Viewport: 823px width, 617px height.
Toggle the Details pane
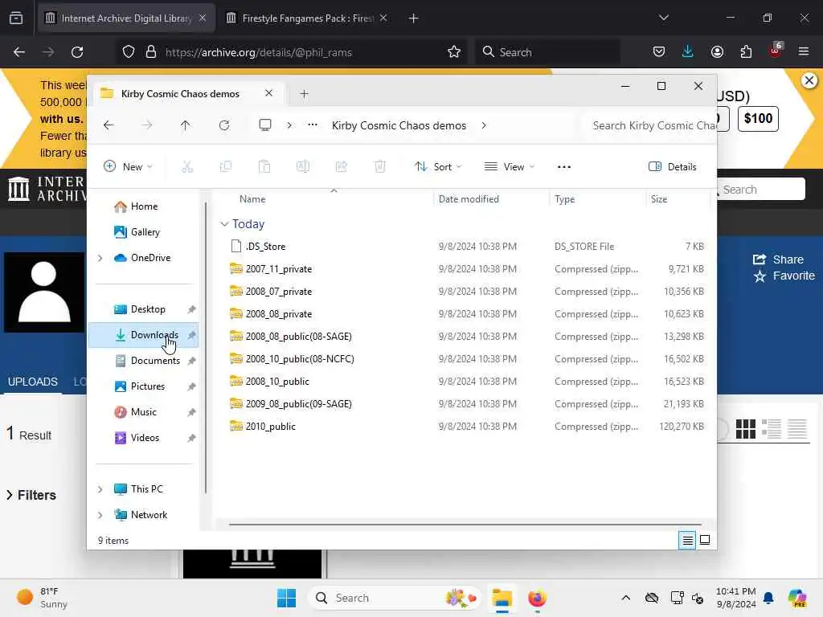[x=673, y=167]
